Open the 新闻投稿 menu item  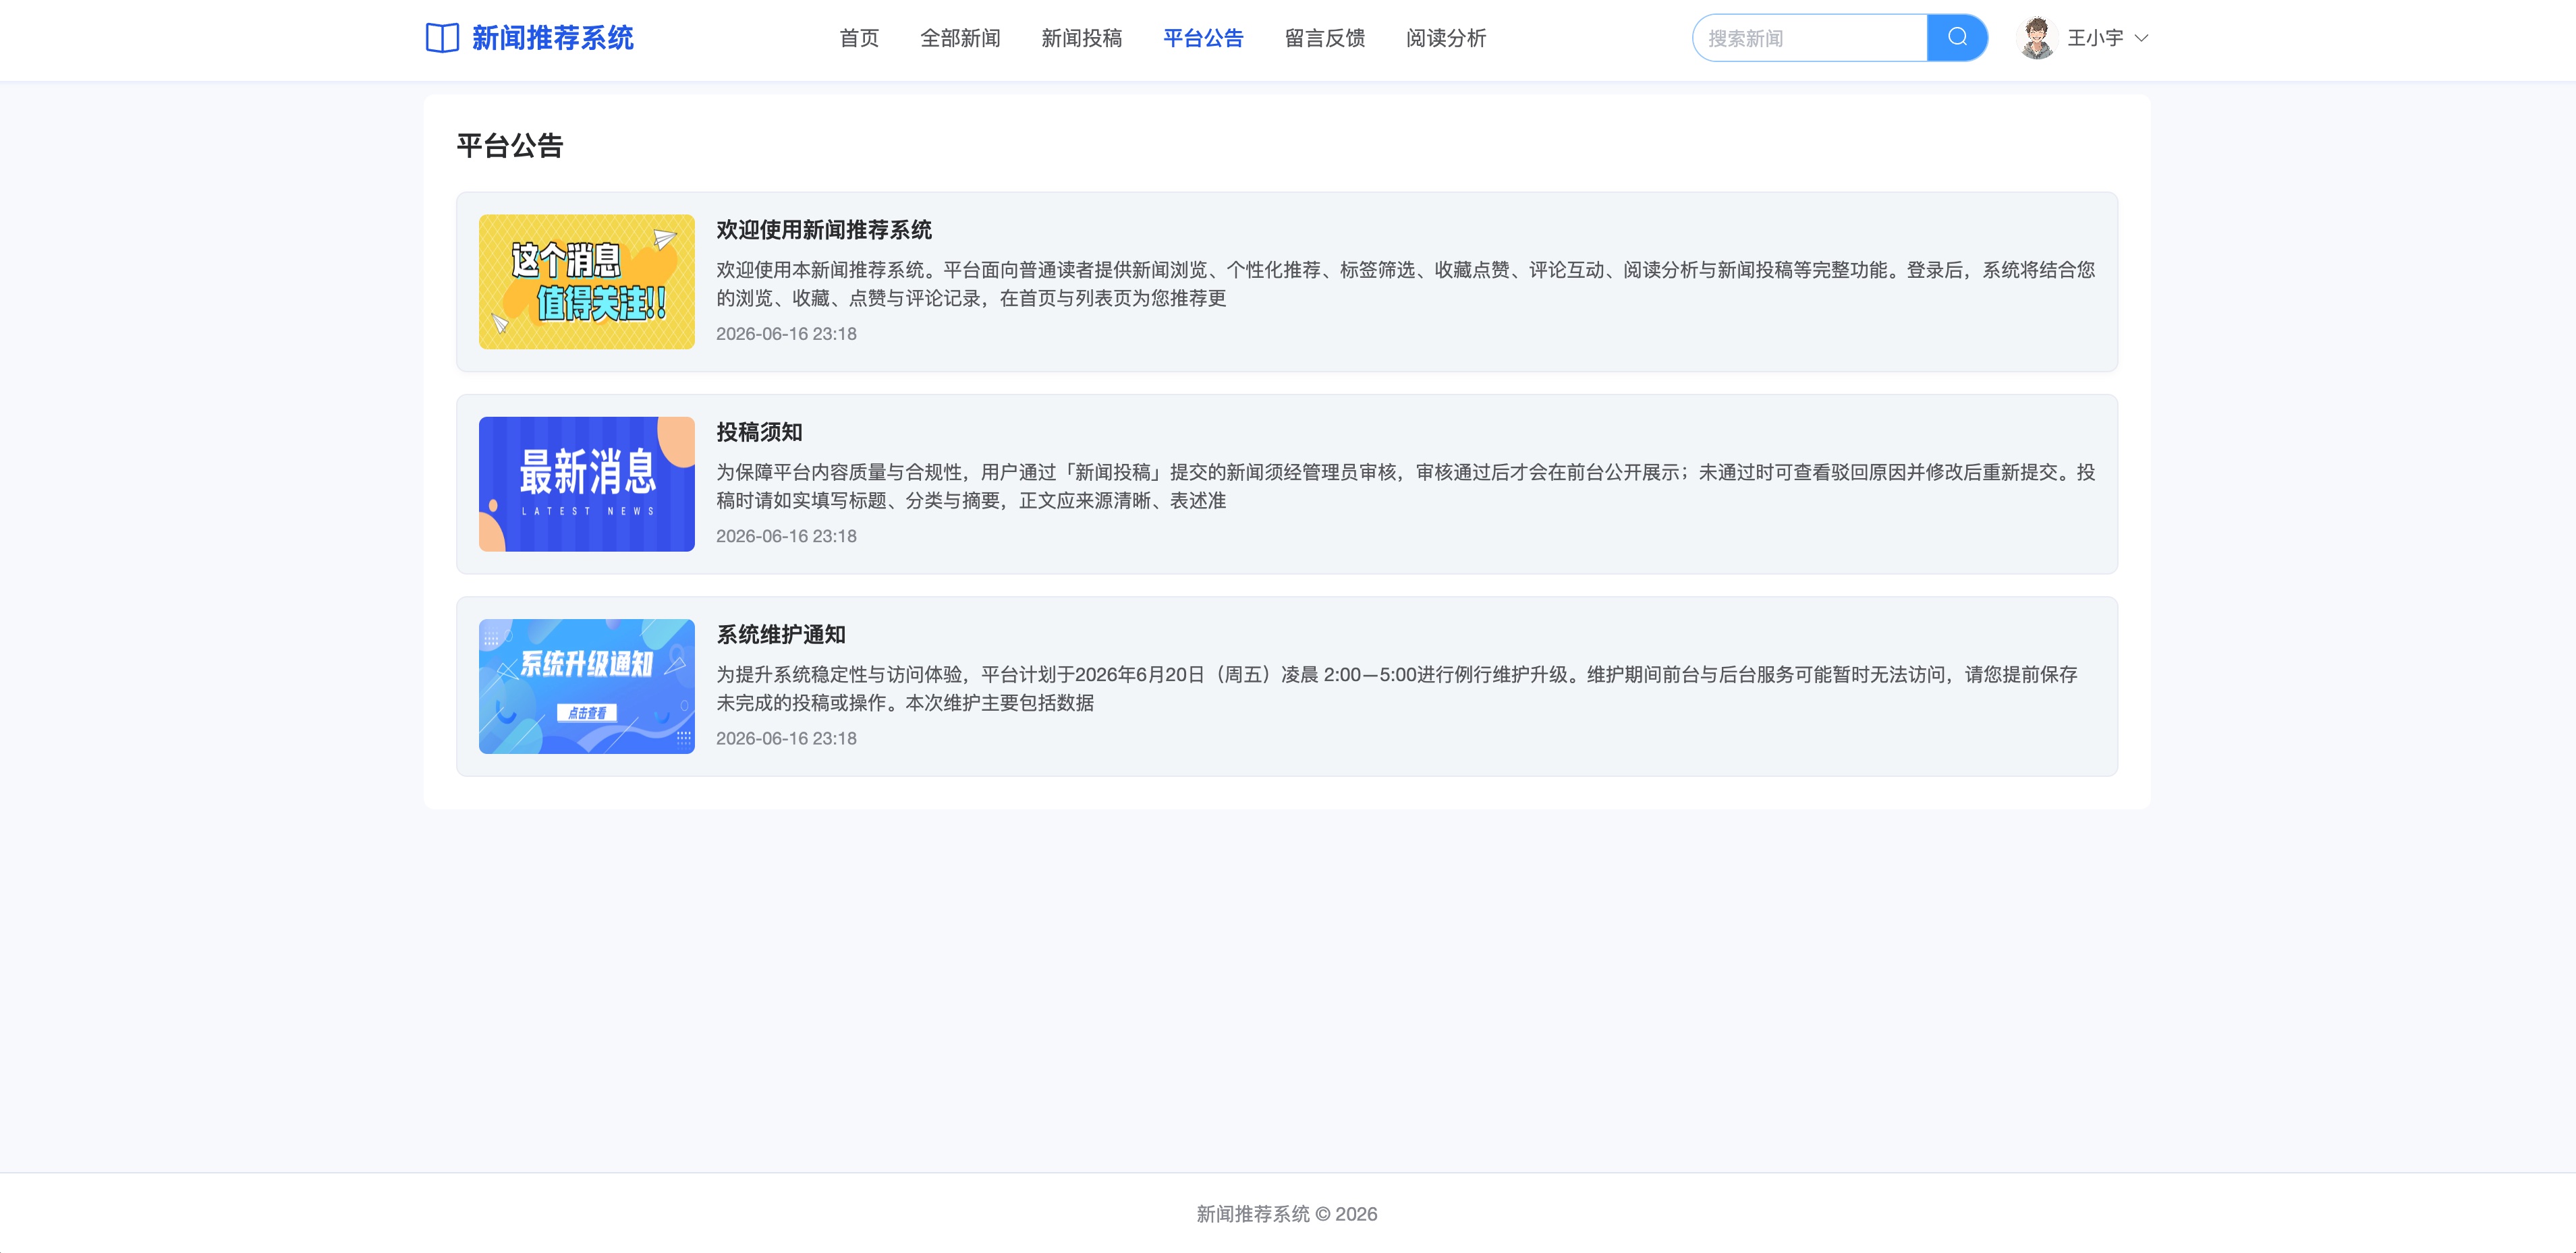pyautogui.click(x=1081, y=38)
